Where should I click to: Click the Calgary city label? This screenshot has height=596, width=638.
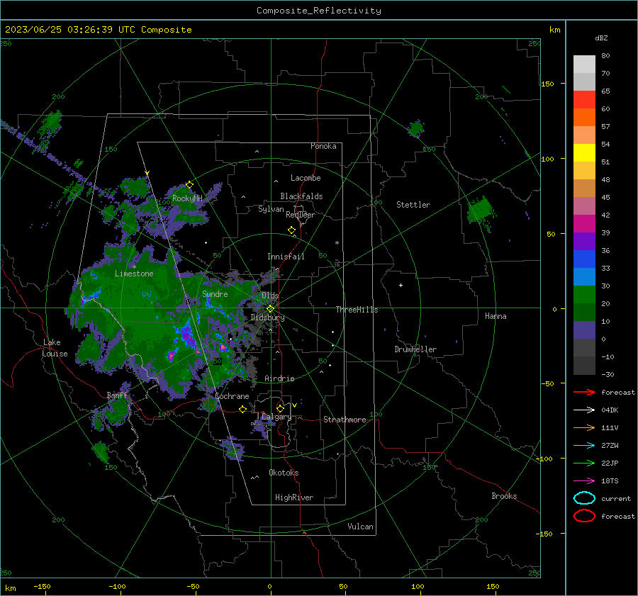(276, 417)
